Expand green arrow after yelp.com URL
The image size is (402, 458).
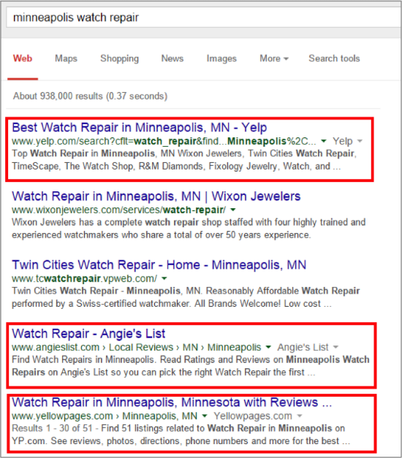point(323,141)
